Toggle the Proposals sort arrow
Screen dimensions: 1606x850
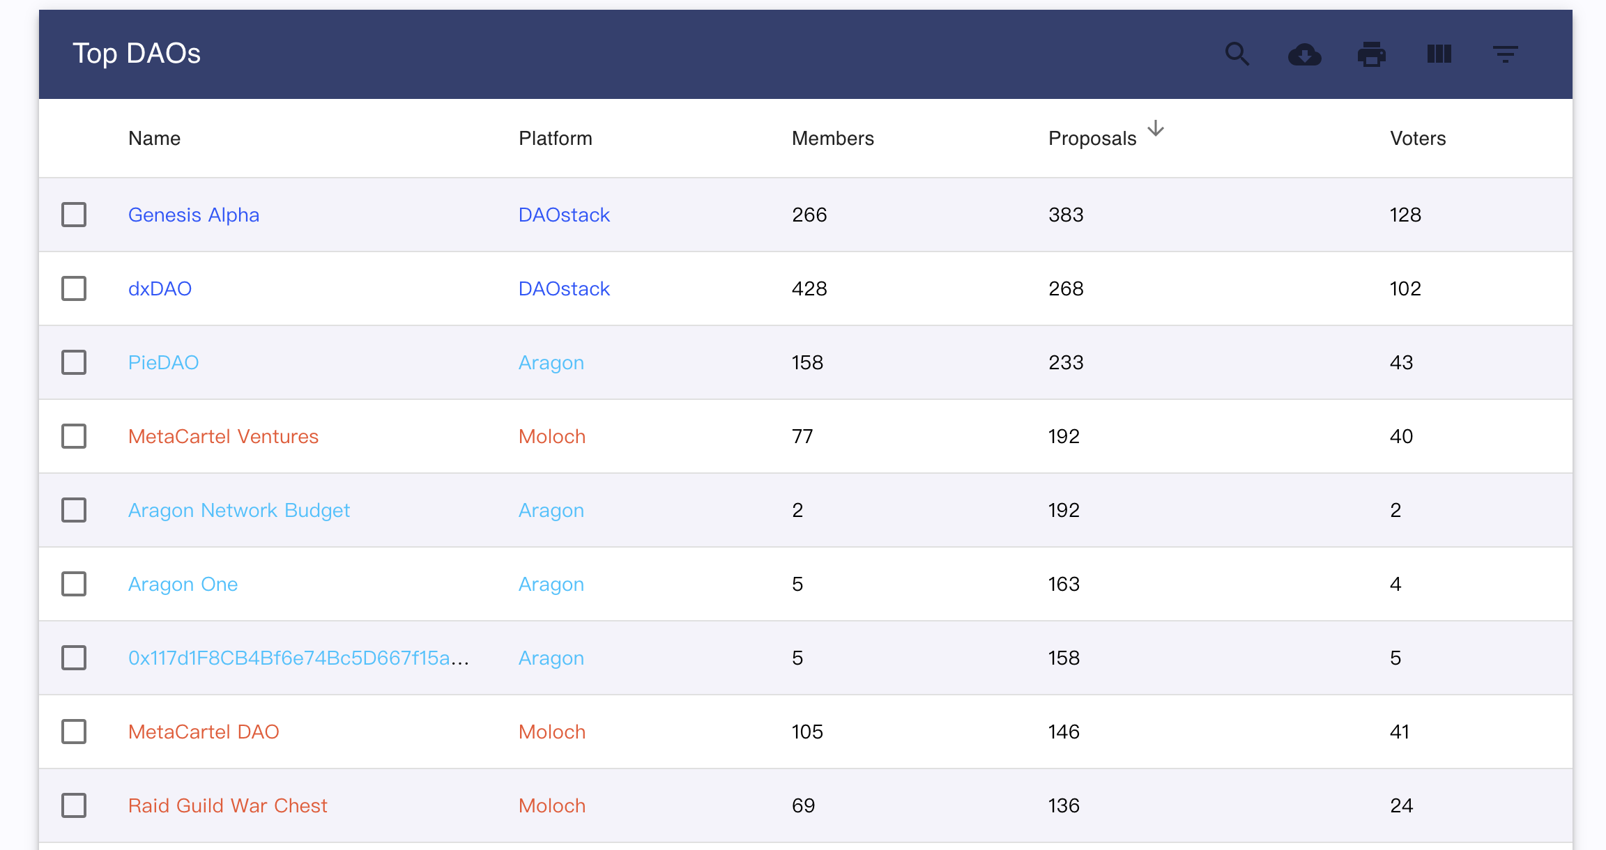1156,128
